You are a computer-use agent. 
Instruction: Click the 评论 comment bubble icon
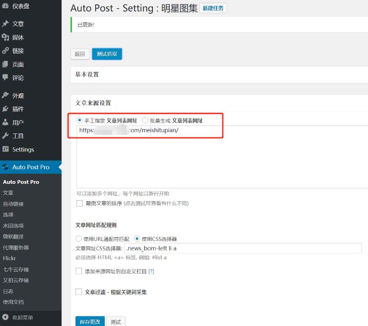click(x=5, y=78)
